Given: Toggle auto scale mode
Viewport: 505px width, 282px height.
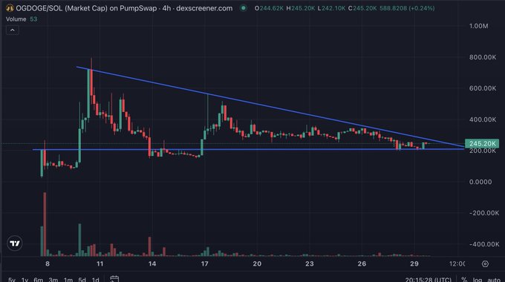Looking at the screenshot, I should click(494, 280).
